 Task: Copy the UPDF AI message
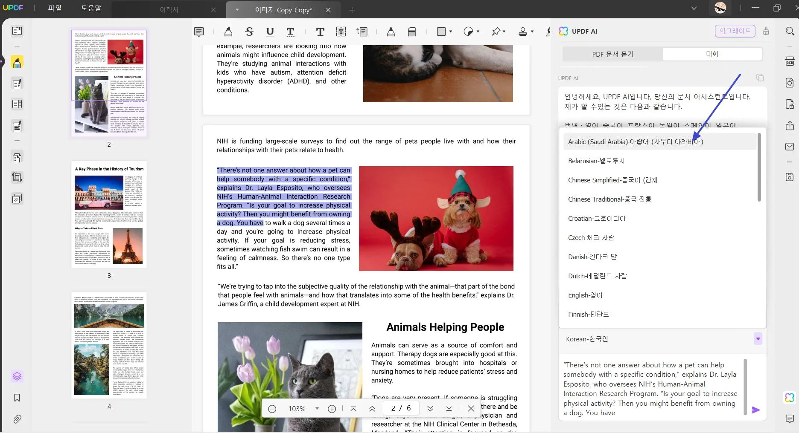760,78
